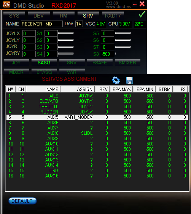
Task: Click the receiver NAME input field
Action: [x=42, y=24]
